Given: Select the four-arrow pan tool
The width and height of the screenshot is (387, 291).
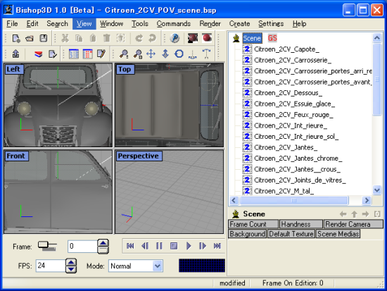Looking at the screenshot, I should point(151,54).
